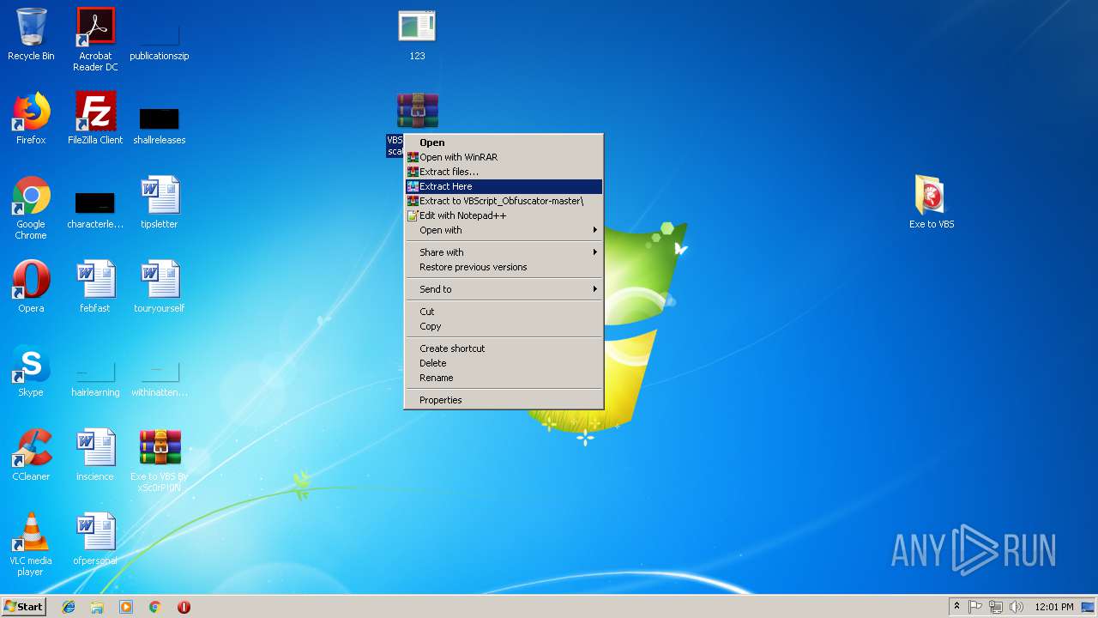
Task: Open the Exe to VBS folder
Action: [932, 203]
